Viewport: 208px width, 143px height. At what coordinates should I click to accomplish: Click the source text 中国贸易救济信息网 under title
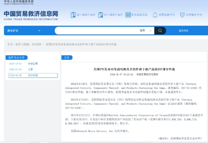point(147,74)
